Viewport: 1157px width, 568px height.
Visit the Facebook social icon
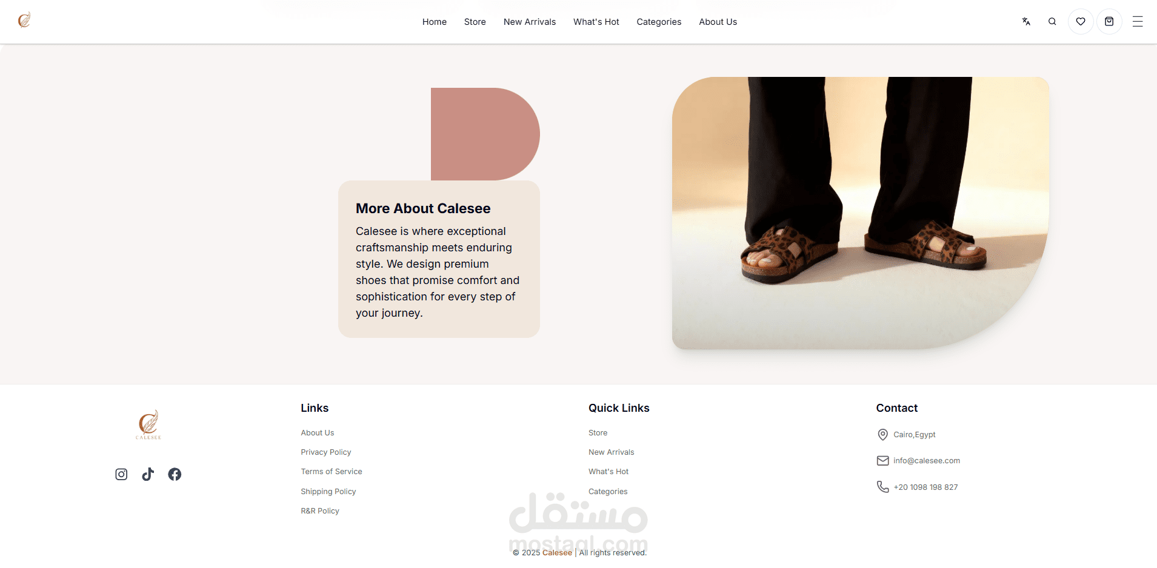175,474
